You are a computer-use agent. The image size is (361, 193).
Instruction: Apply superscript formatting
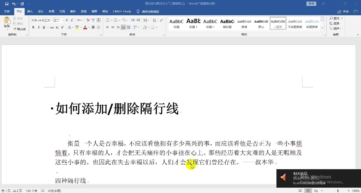[62, 27]
